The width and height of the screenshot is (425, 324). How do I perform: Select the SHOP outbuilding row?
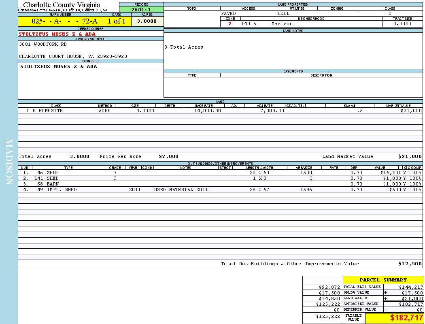53,173
